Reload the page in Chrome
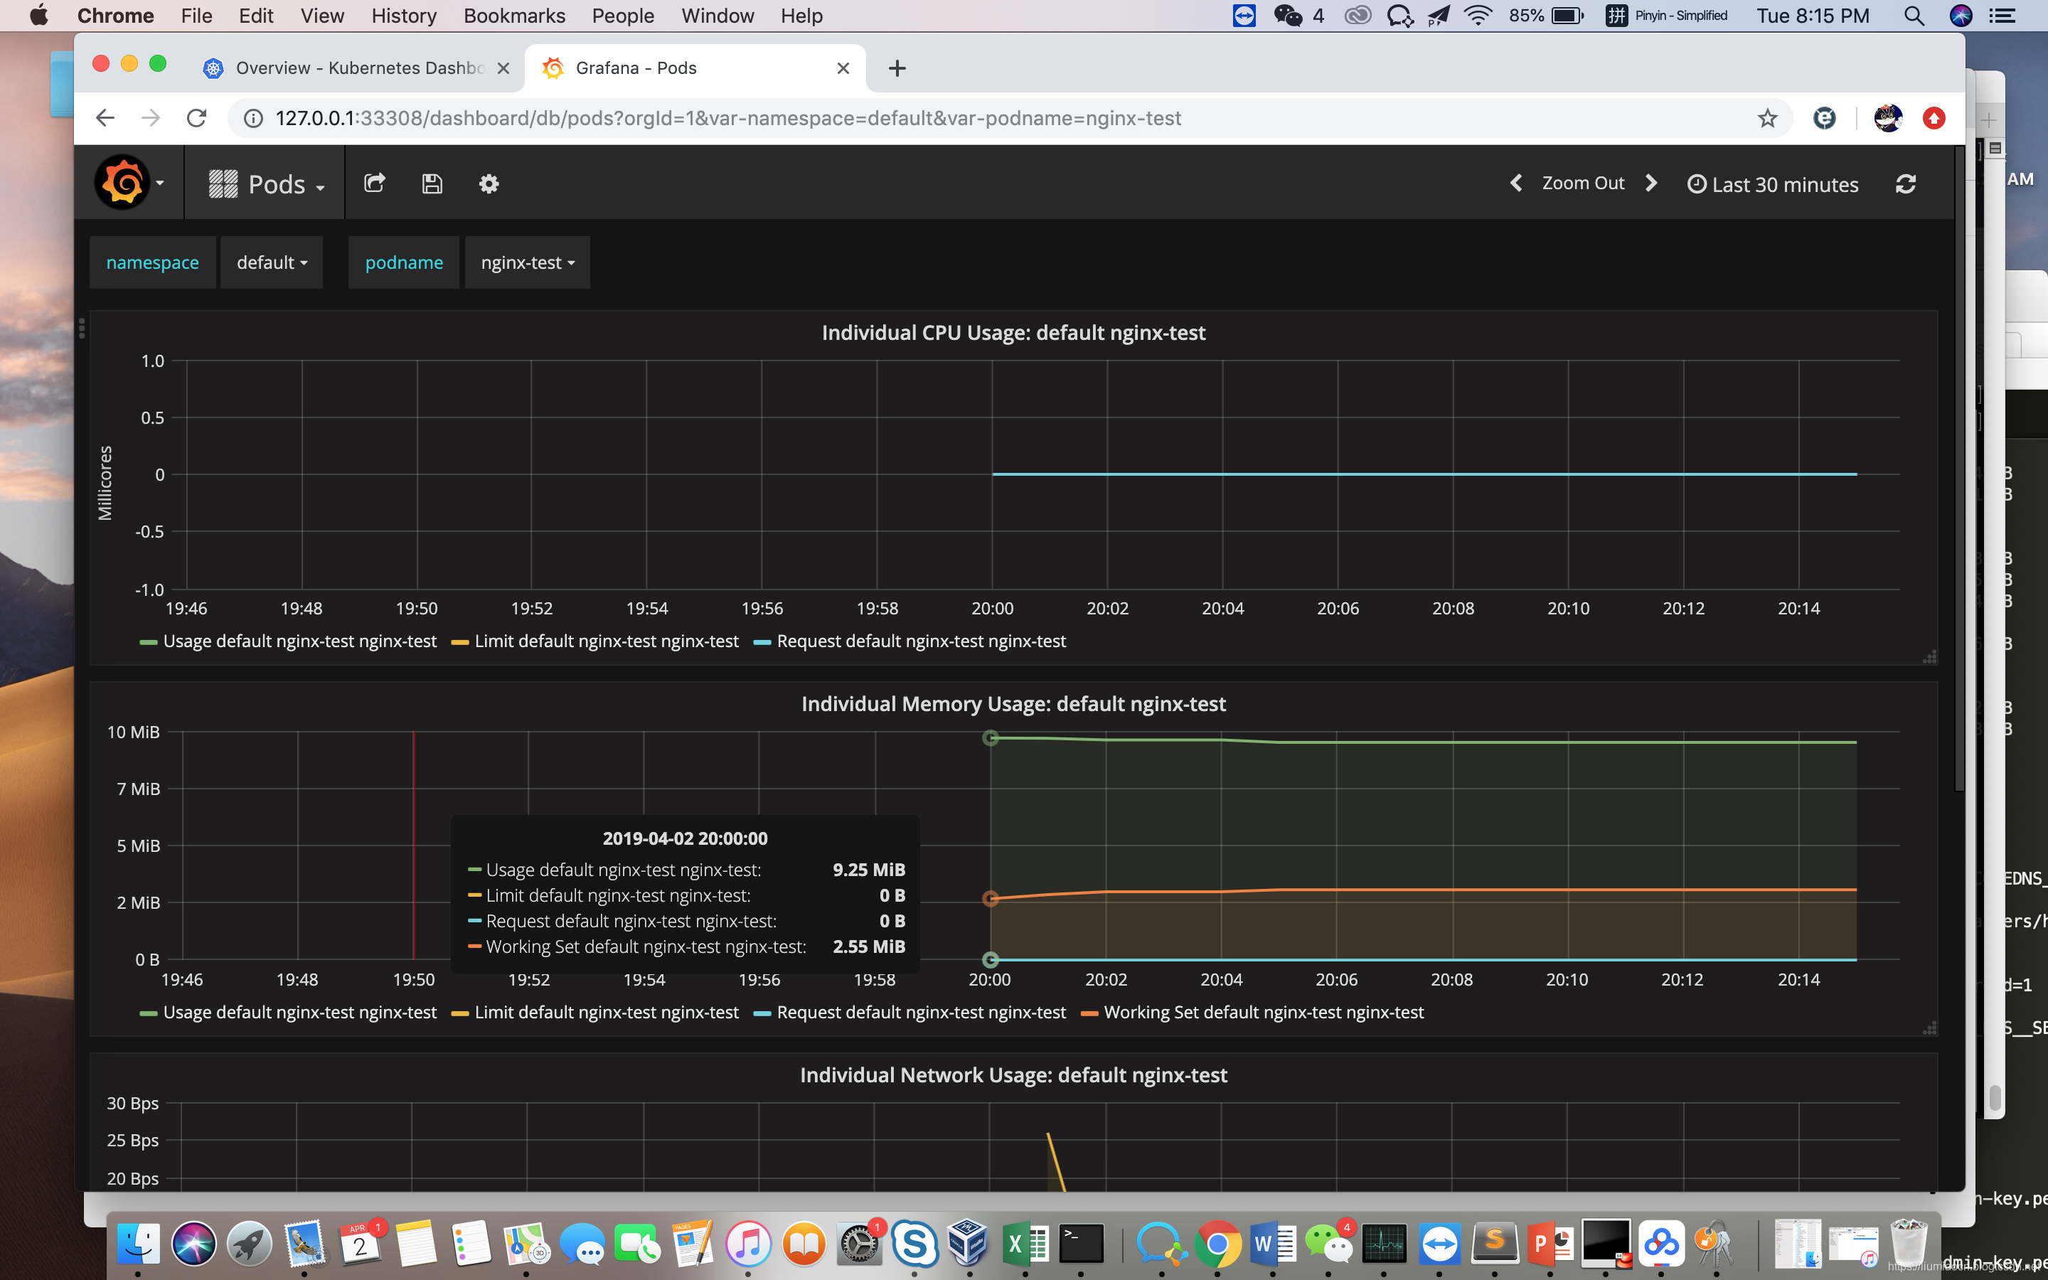 [197, 119]
